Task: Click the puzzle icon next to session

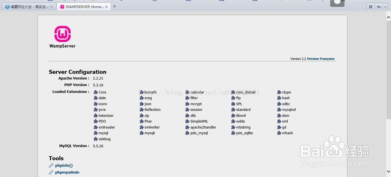Action: coord(188,109)
